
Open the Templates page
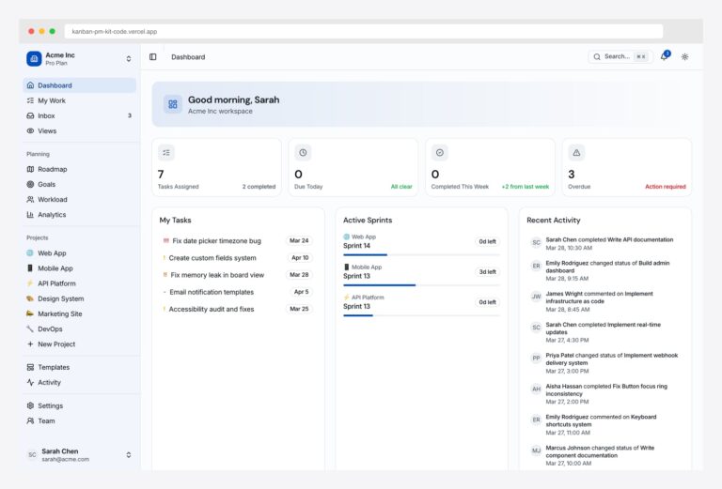pos(79,367)
